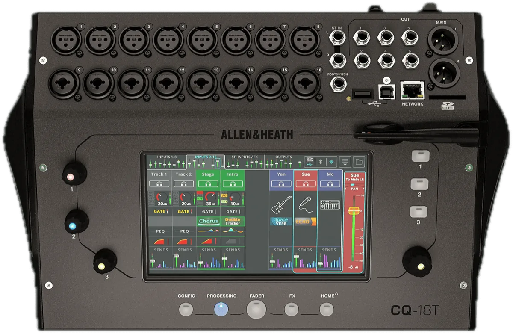Open the Double Tracker FX on Intro
Viewport: 513px width, 334px height.
pyautogui.click(x=233, y=221)
